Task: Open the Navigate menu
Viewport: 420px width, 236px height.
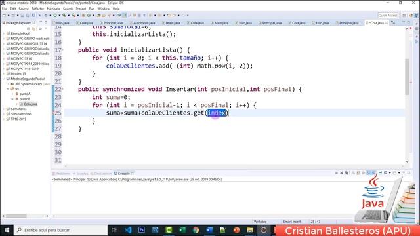Action: [54, 9]
